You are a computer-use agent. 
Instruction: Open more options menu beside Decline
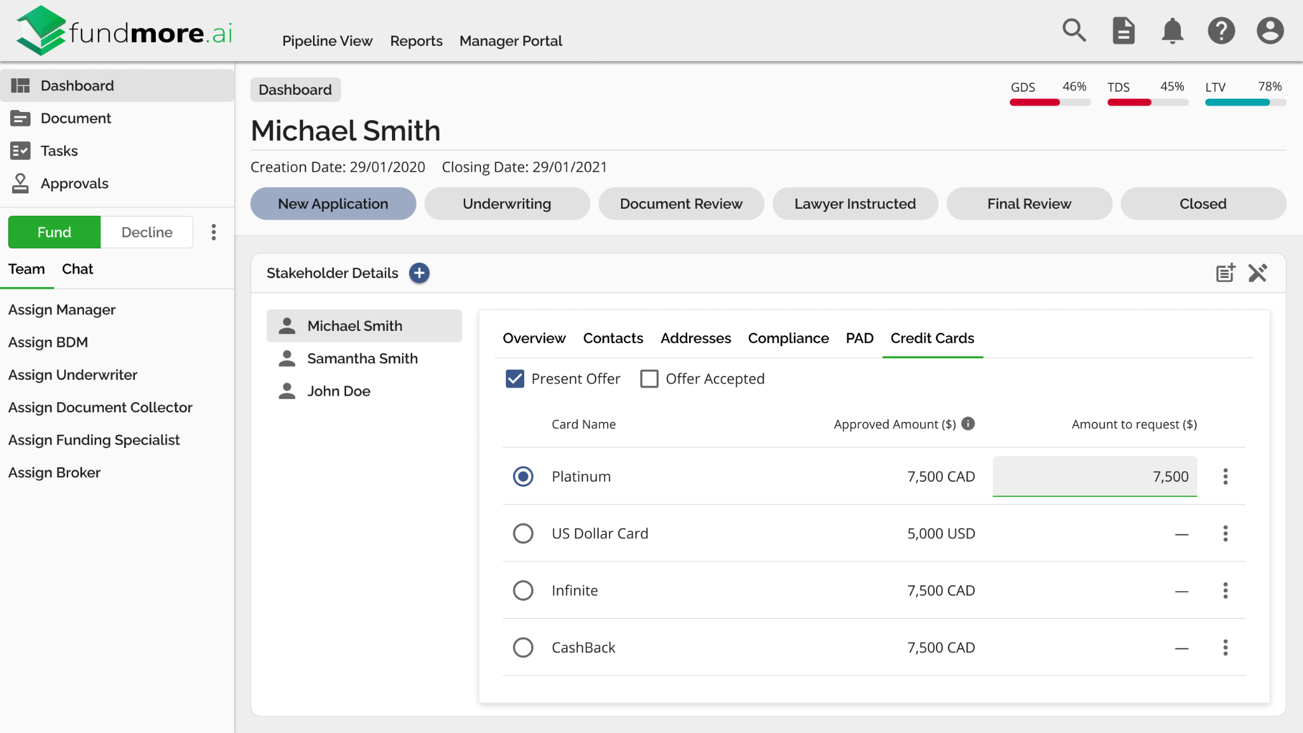(214, 232)
